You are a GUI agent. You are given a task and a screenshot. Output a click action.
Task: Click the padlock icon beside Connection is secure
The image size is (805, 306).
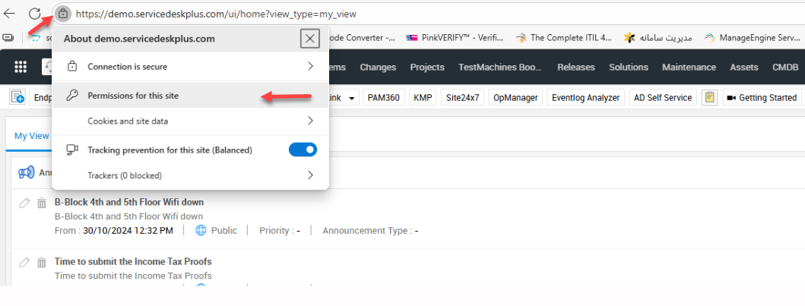tap(72, 66)
